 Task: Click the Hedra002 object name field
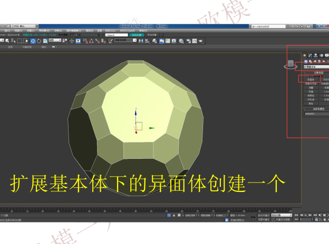[317, 114]
